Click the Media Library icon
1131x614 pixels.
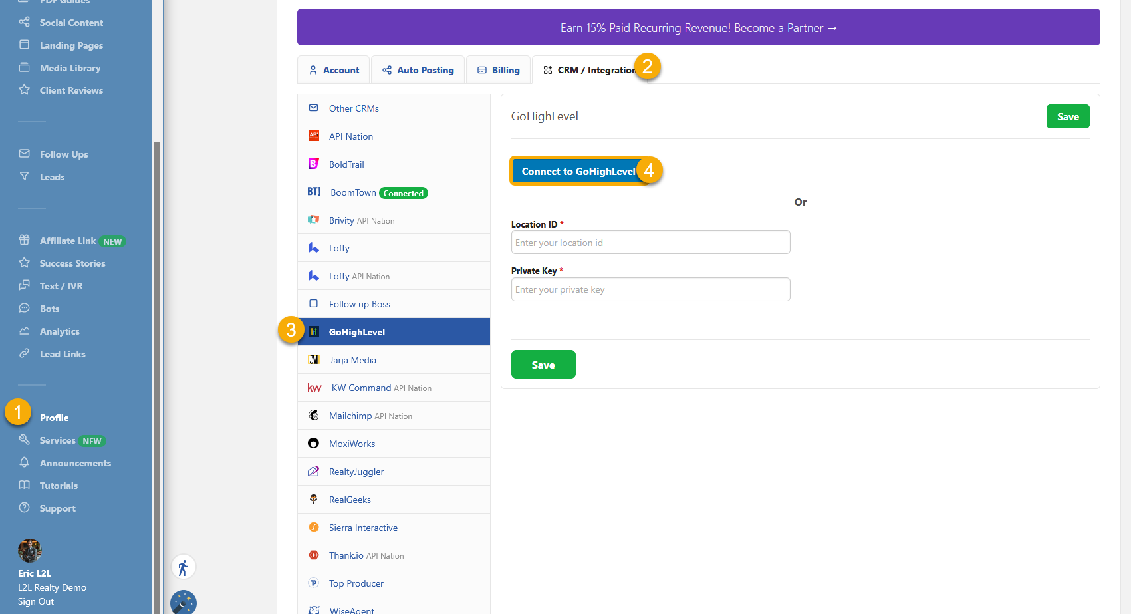pos(25,67)
